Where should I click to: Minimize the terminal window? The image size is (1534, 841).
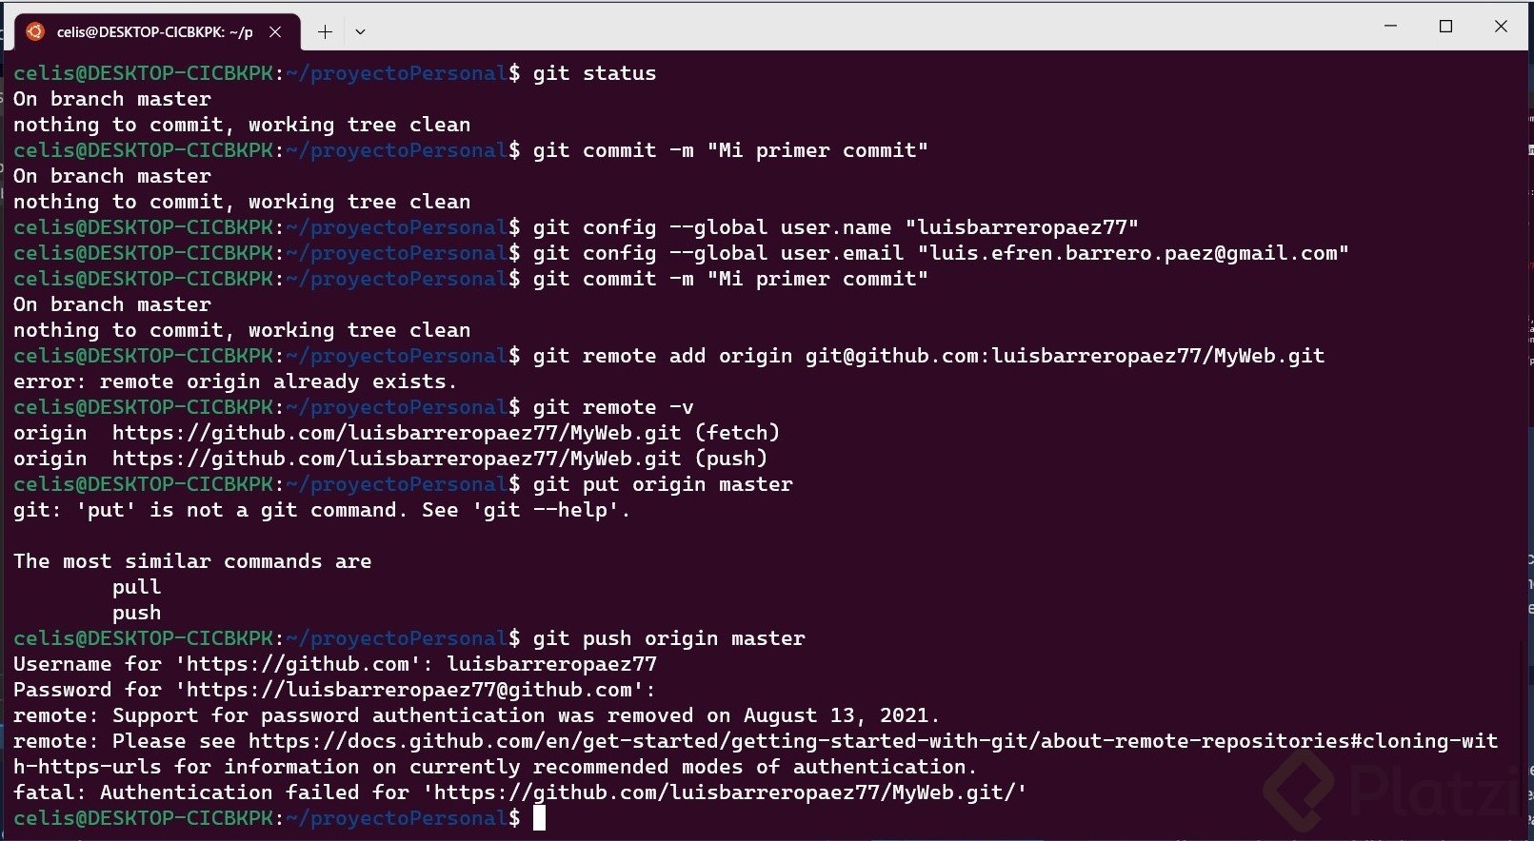tap(1390, 27)
